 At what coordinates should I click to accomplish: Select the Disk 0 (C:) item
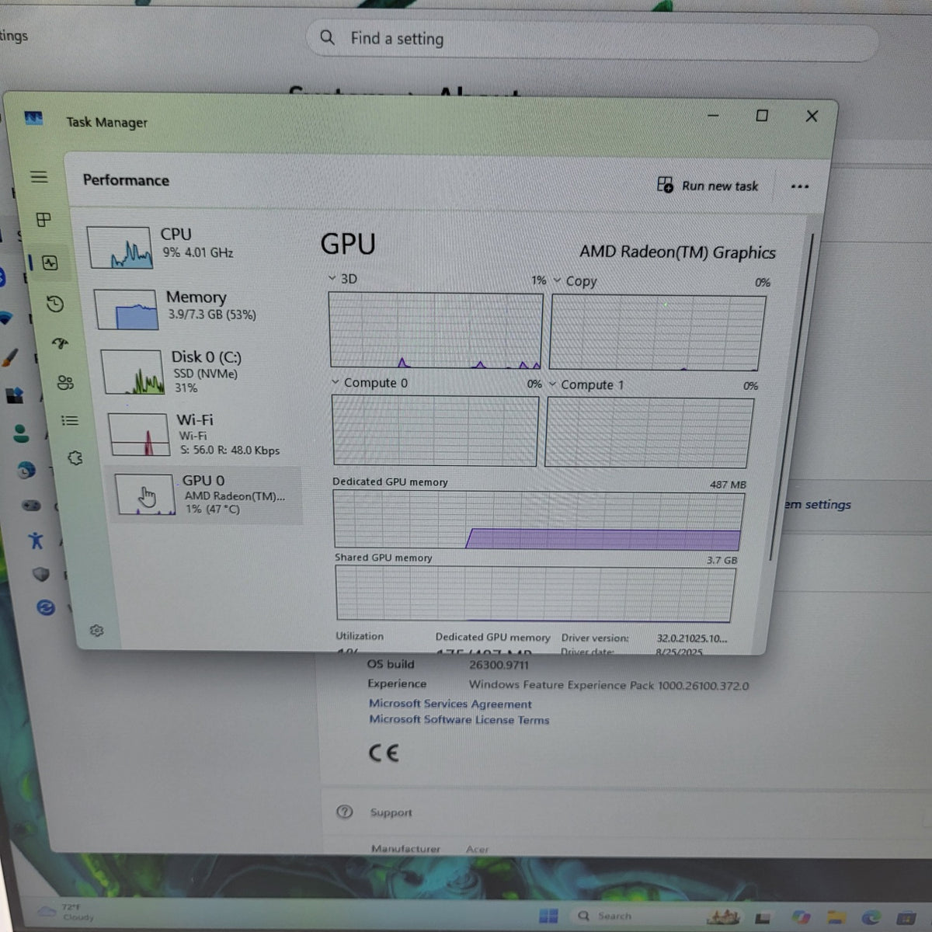click(200, 371)
